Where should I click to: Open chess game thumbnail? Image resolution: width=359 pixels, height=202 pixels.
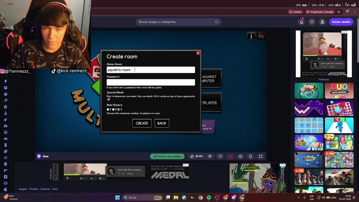[309, 177]
